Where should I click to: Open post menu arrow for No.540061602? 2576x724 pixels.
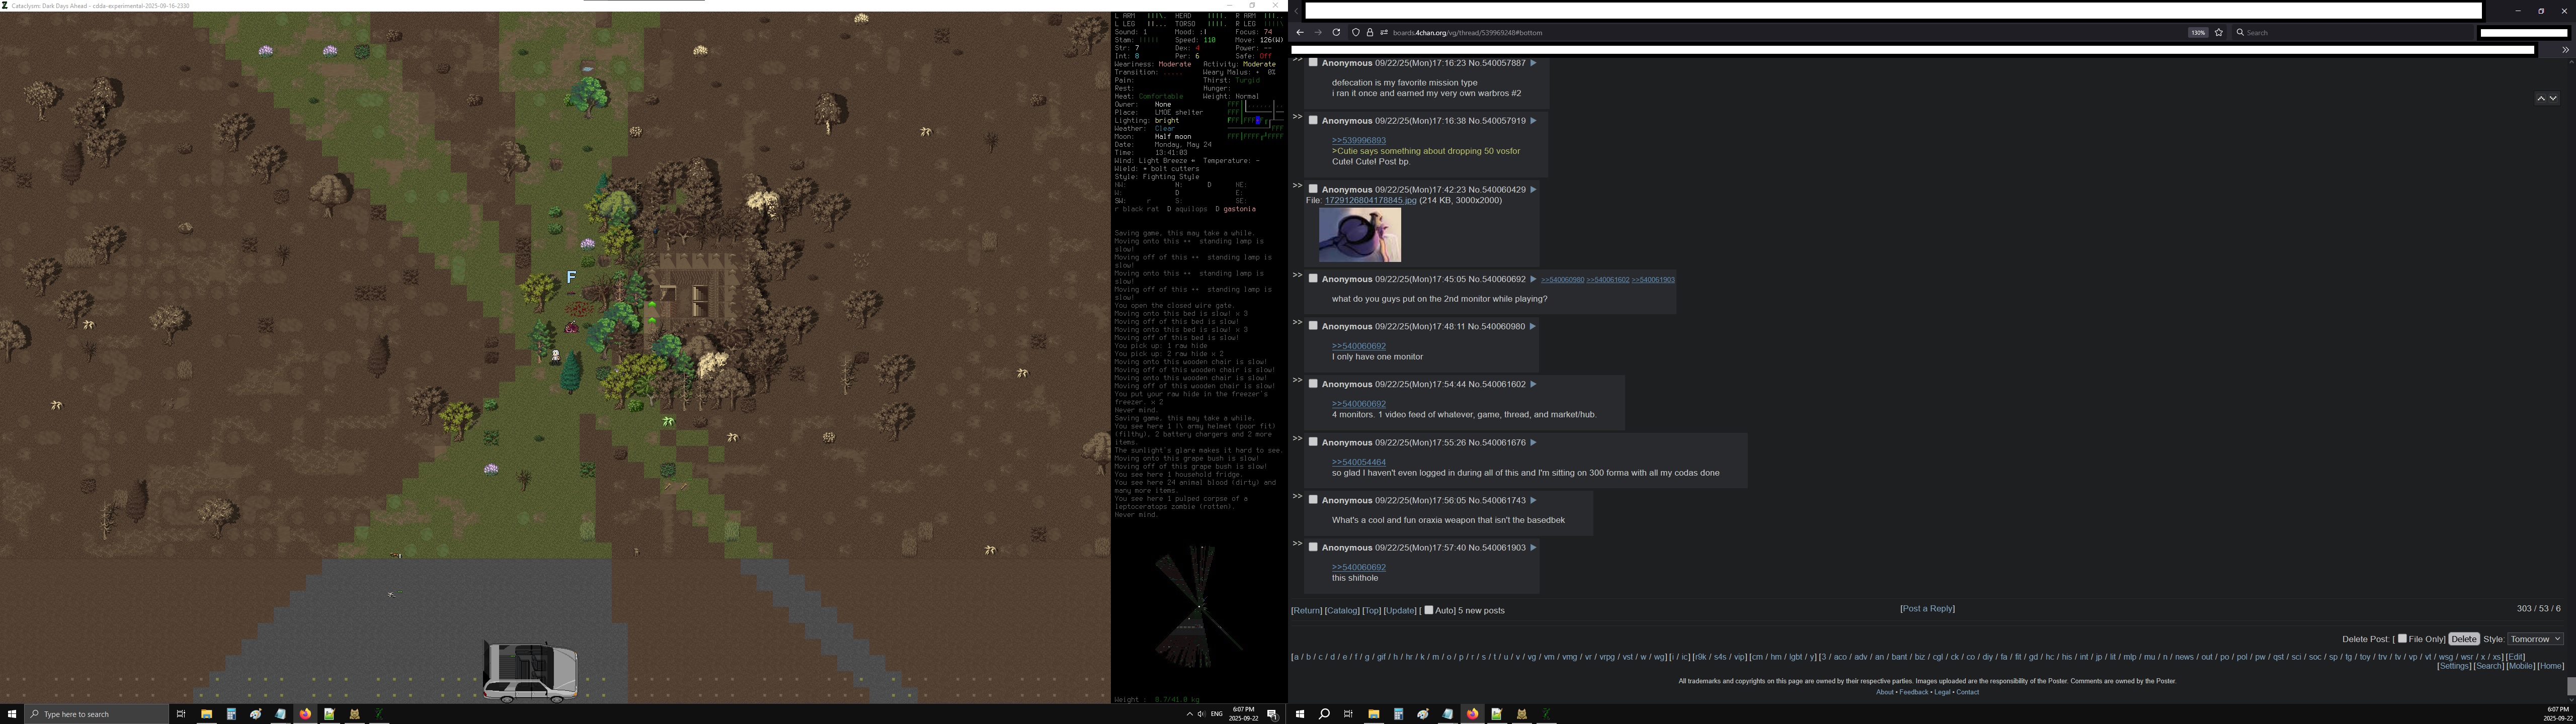1533,385
